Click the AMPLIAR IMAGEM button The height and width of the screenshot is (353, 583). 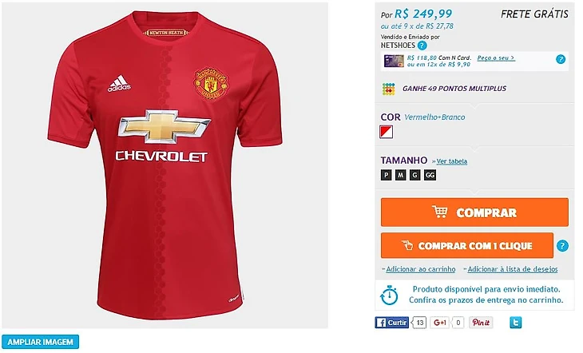40,342
